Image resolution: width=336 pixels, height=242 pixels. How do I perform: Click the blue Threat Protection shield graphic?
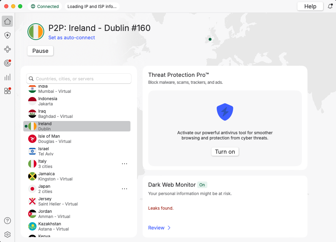tap(225, 112)
